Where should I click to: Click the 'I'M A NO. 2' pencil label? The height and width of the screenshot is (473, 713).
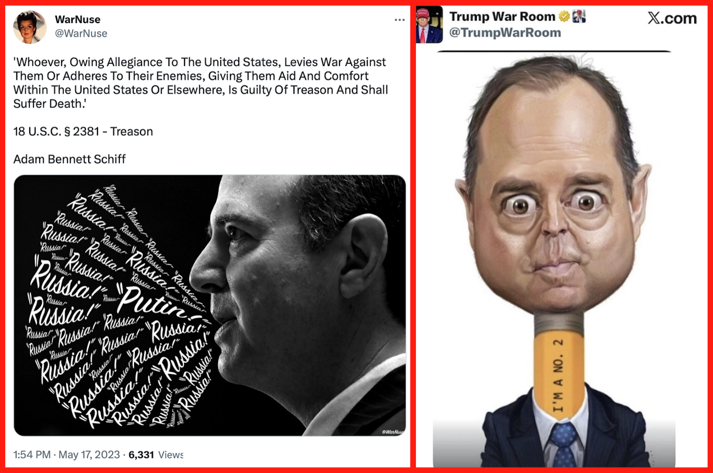[558, 375]
